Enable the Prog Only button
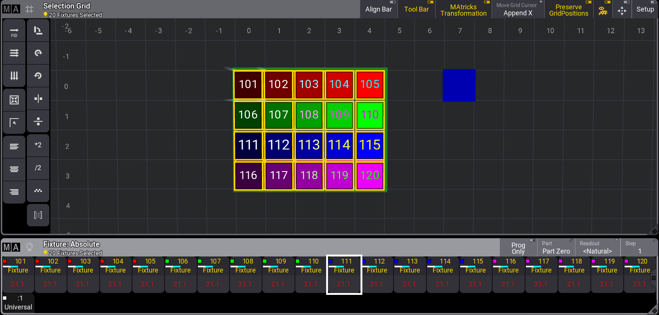Image resolution: width=659 pixels, height=315 pixels. point(518,248)
